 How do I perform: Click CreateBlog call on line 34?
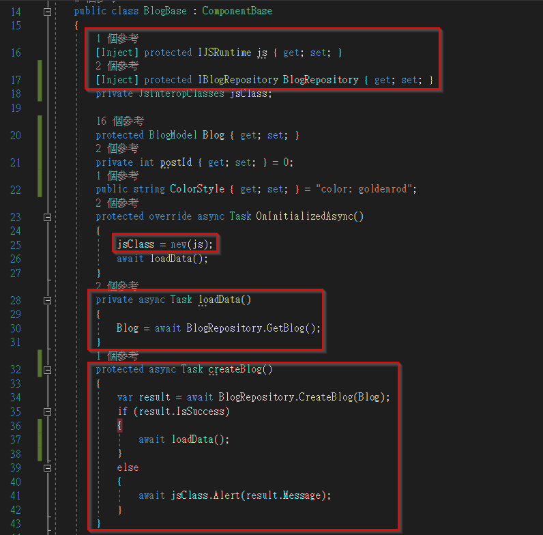coord(325,397)
